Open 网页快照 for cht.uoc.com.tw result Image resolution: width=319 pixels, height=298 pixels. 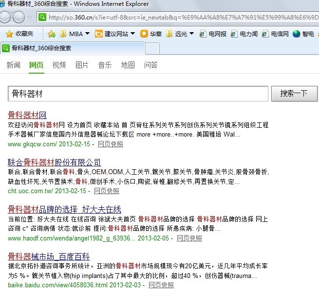tap(107, 191)
